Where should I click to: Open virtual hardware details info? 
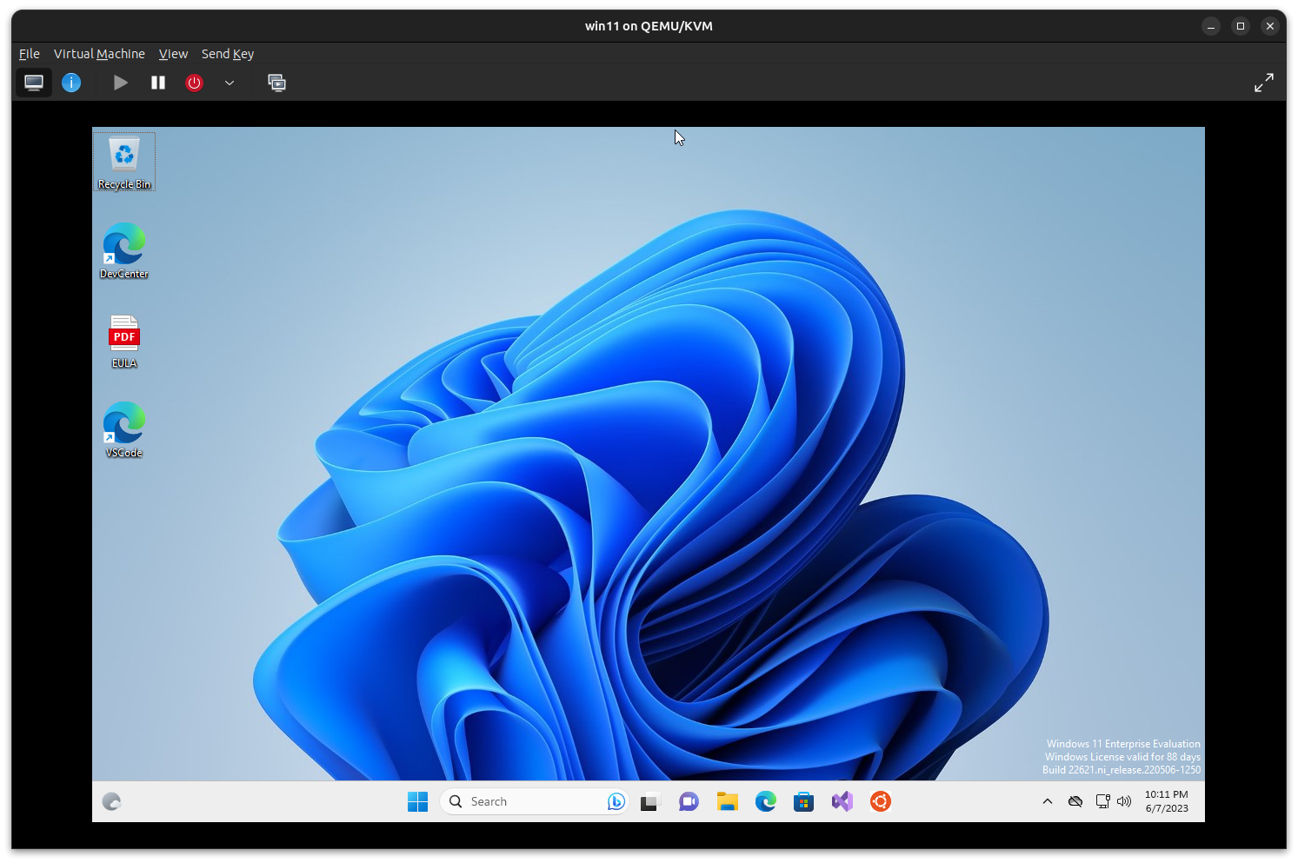pyautogui.click(x=71, y=83)
